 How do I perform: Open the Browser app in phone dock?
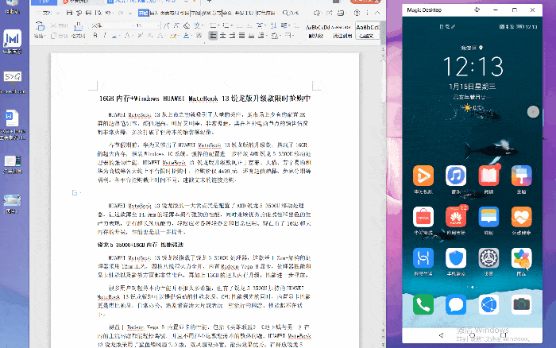pos(488,304)
